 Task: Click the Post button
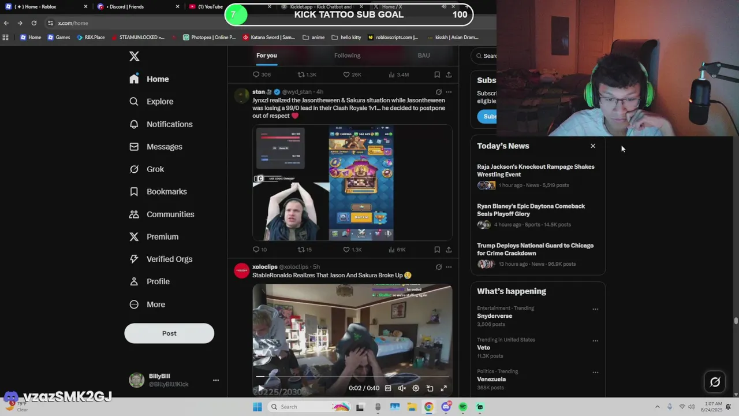click(x=169, y=333)
